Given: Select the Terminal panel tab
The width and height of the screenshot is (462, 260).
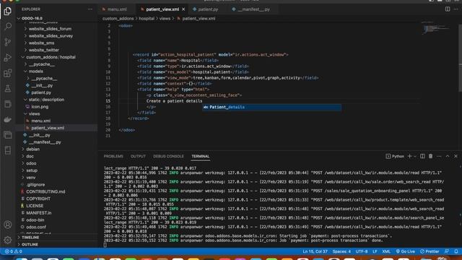Looking at the screenshot, I should (x=201, y=156).
